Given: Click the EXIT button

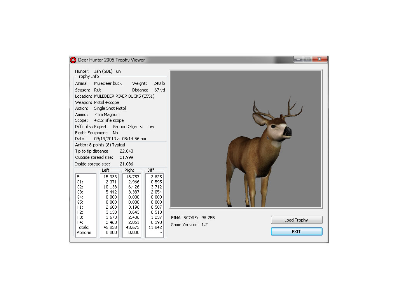Looking at the screenshot, I should coord(296,232).
